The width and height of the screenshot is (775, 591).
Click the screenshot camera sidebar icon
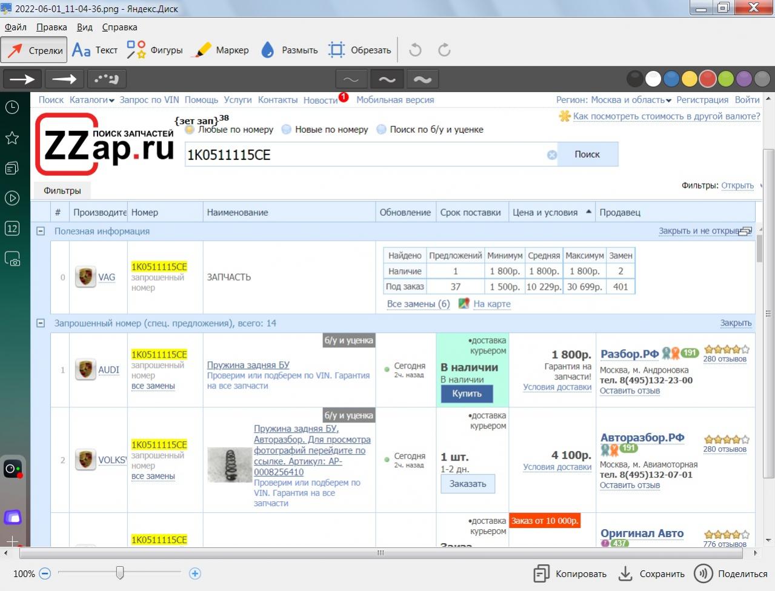[12, 259]
